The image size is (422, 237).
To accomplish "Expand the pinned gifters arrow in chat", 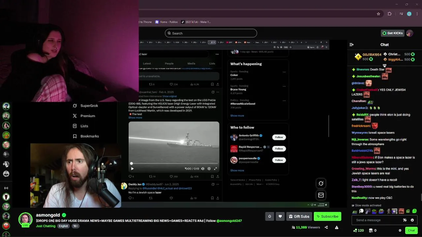I will coord(384,66).
